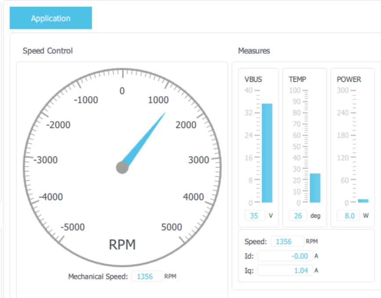This screenshot has height=298, width=381.
Task: Click the 240 mark on POWER scale
Action: pyautogui.click(x=343, y=113)
